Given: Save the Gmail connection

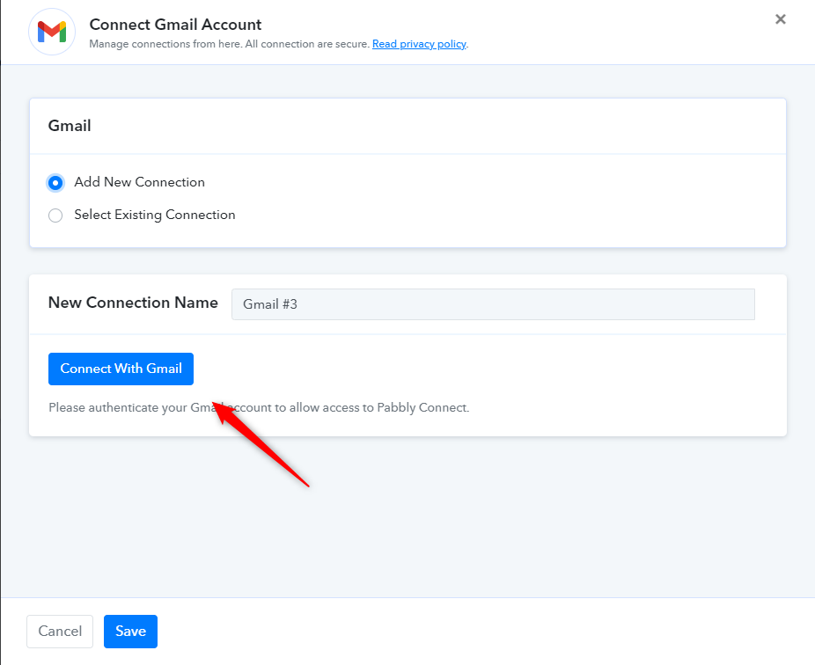Looking at the screenshot, I should pos(130,632).
